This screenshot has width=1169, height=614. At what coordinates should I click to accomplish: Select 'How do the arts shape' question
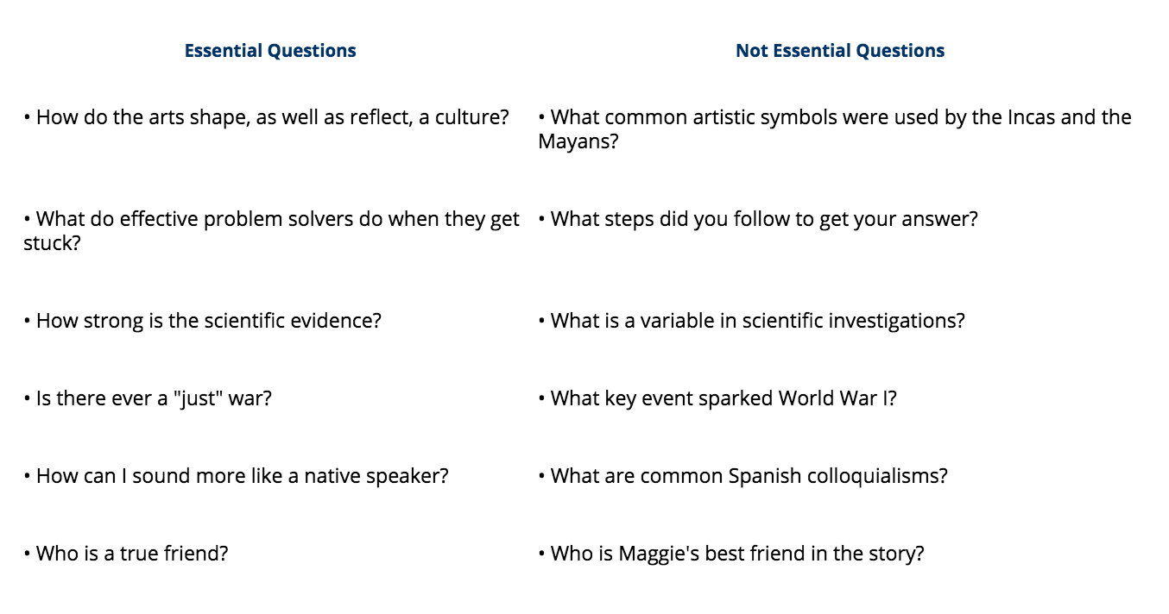pyautogui.click(x=267, y=117)
